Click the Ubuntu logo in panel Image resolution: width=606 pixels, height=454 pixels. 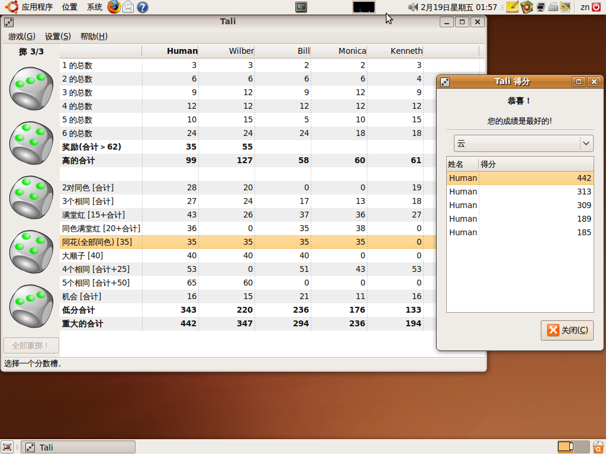[x=12, y=7]
